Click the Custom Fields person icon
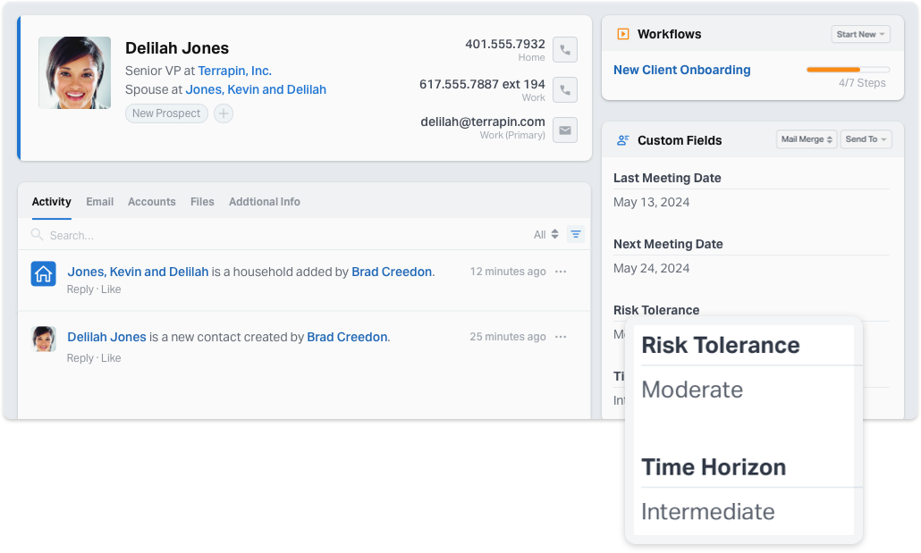This screenshot has width=921, height=553. click(x=623, y=140)
